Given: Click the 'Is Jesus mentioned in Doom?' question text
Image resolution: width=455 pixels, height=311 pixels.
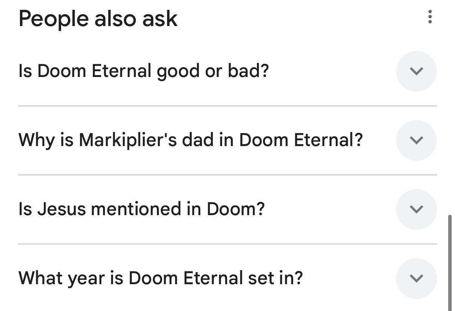Looking at the screenshot, I should pos(141,209).
